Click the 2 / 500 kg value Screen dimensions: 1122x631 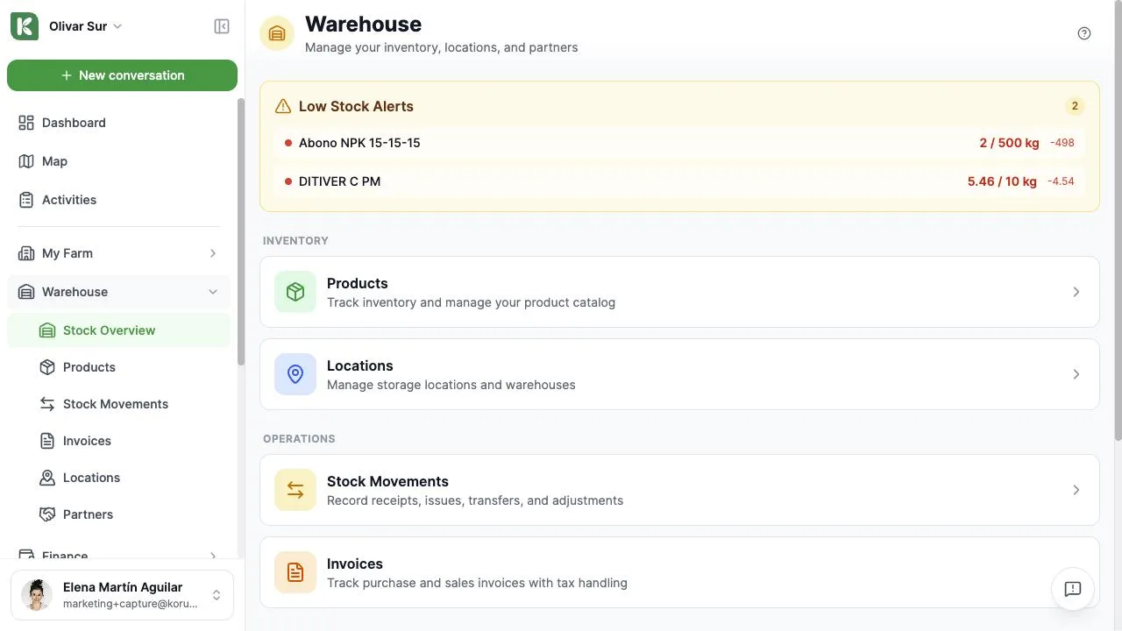tap(1009, 143)
